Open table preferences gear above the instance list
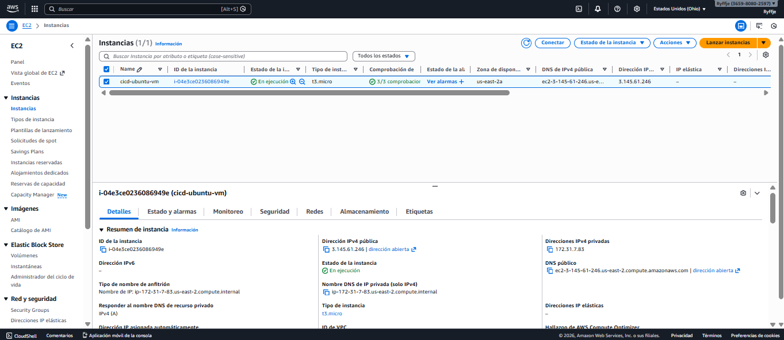 click(765, 55)
